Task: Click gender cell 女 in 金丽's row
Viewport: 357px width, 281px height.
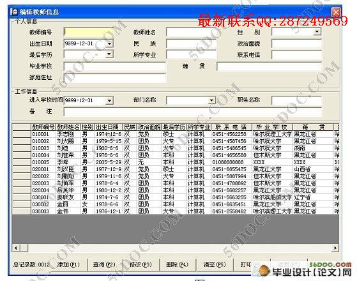Action: (87, 204)
